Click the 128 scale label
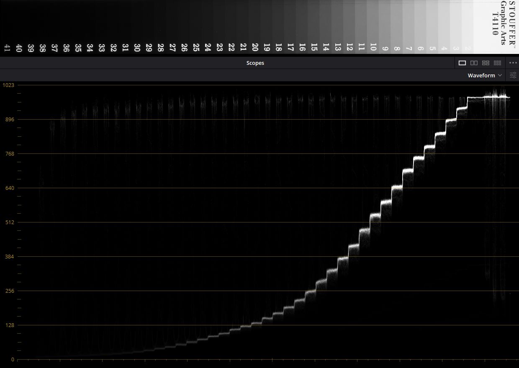Viewport: 519px width, 368px height. pyautogui.click(x=9, y=325)
